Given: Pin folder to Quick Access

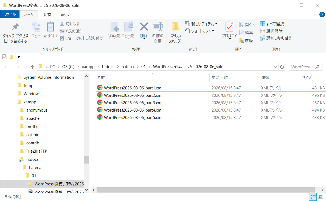Looking at the screenshot, I should (15, 33).
